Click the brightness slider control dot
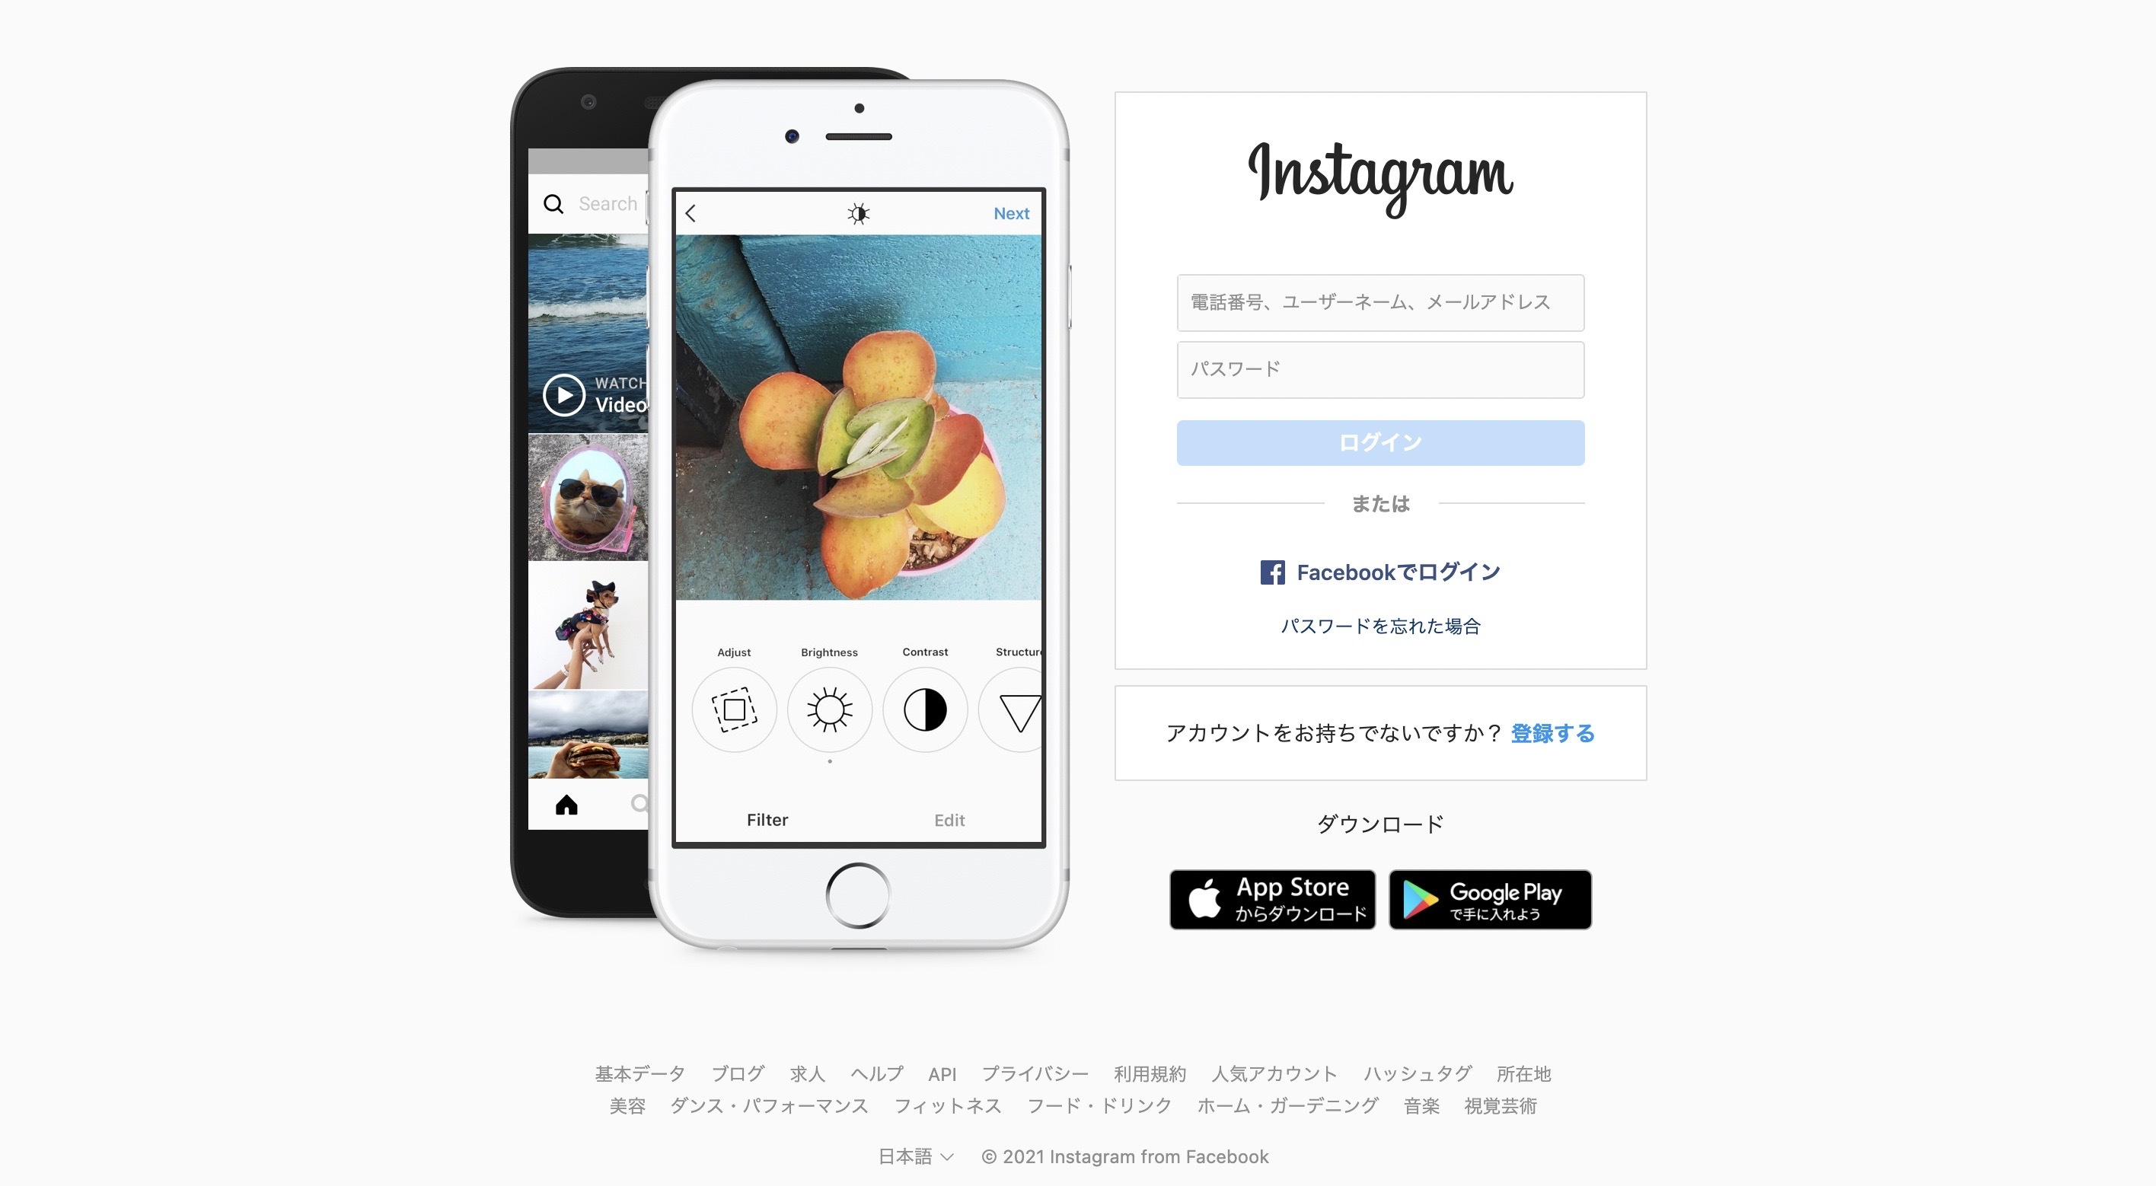This screenshot has width=2156, height=1186. [830, 761]
